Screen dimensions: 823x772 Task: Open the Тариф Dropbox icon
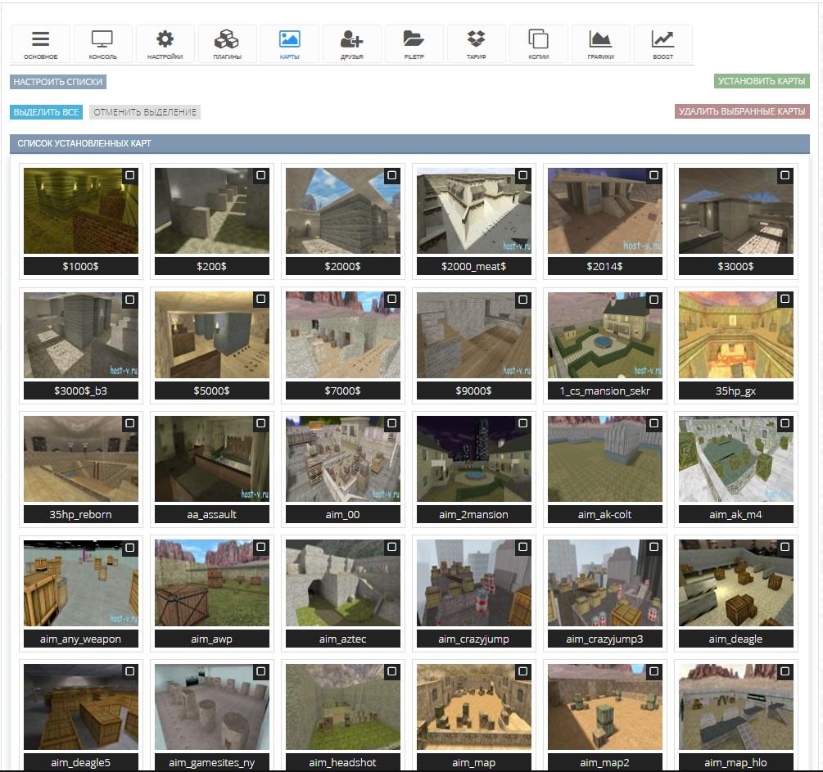[476, 39]
